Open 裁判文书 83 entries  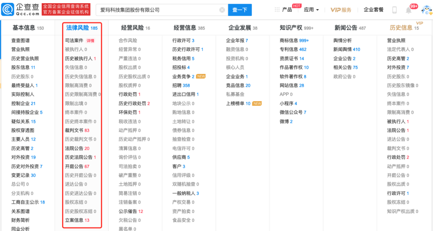(77, 130)
